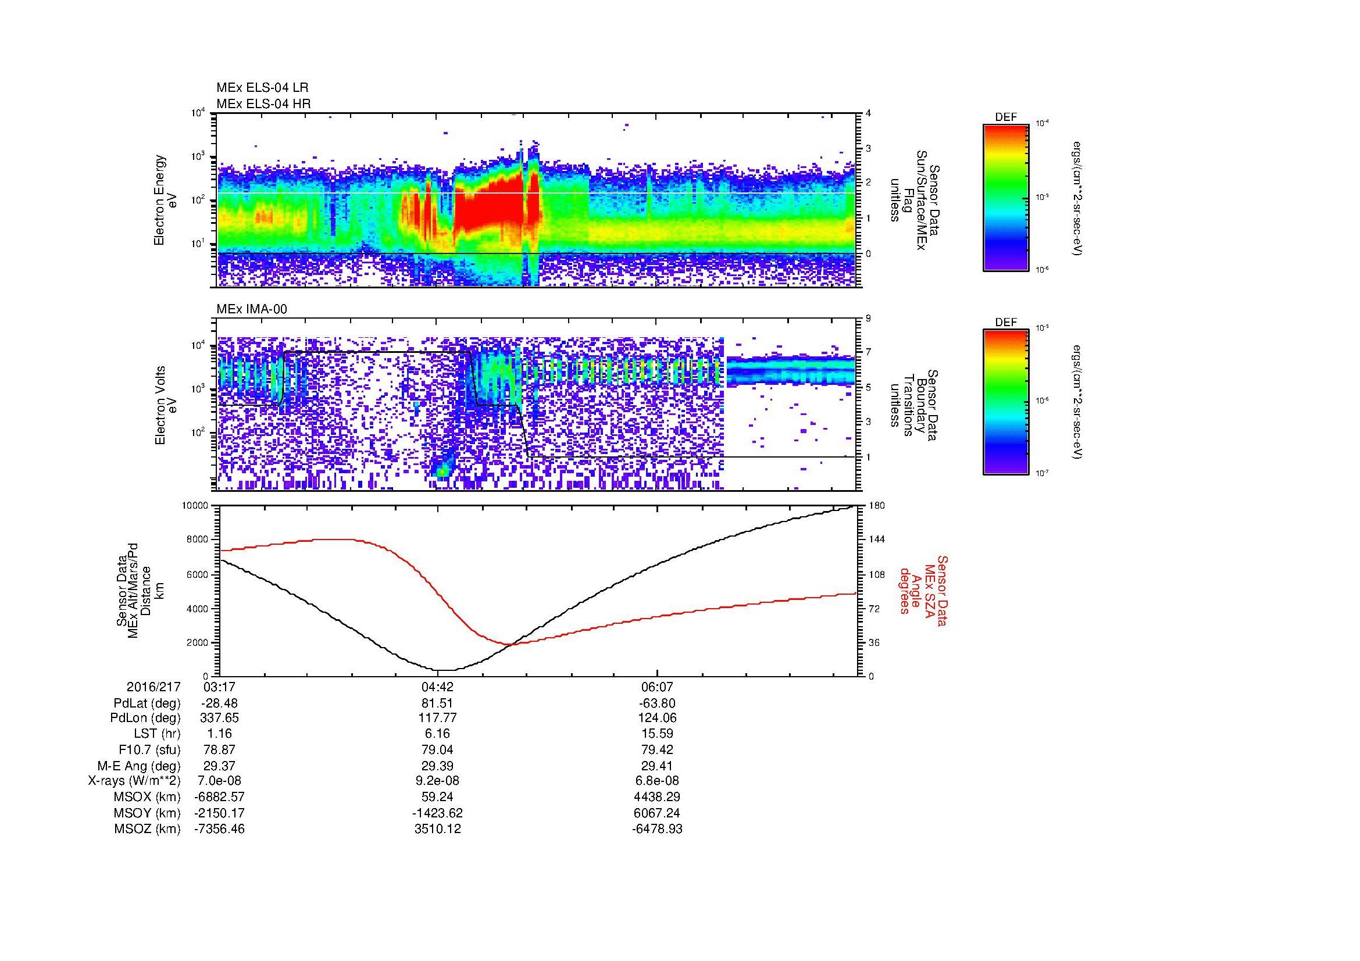This screenshot has height=961, width=1360.
Task: Click the MSOY value -1423.62
Action: 438,813
